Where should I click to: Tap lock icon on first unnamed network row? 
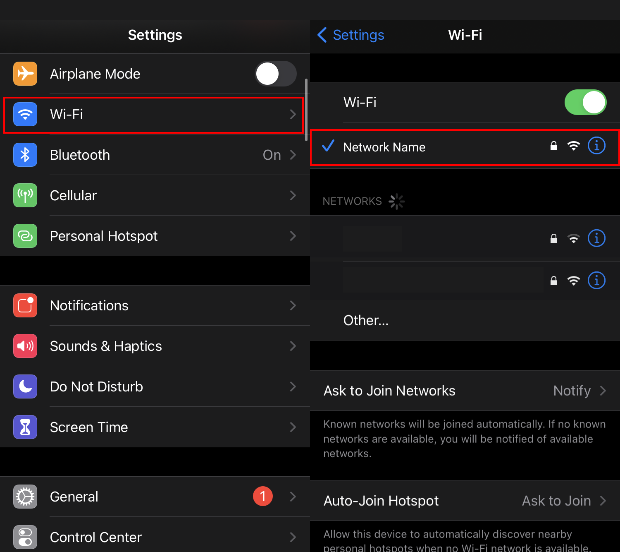554,238
